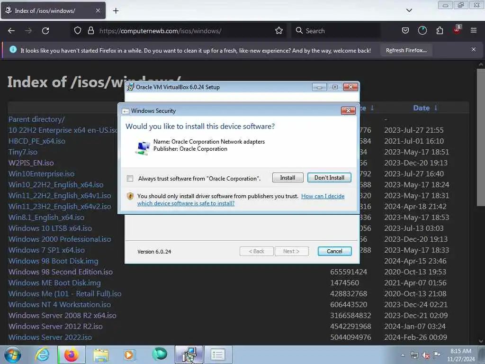The height and width of the screenshot is (364, 485).
Task: Open Win8.1_English_x64.iso link
Action: [46, 217]
